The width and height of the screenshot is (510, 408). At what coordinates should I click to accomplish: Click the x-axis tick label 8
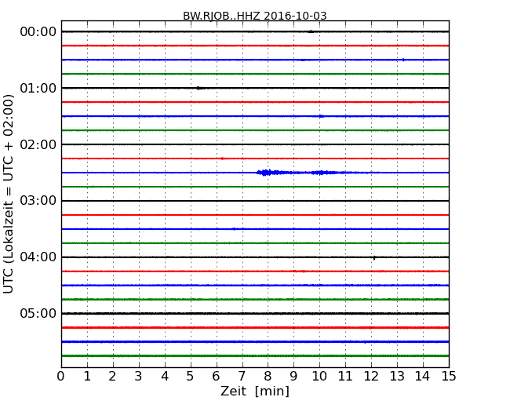click(268, 377)
